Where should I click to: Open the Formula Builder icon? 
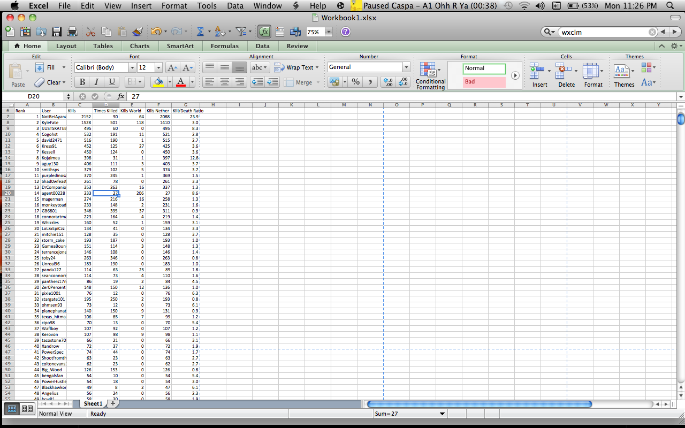264,32
